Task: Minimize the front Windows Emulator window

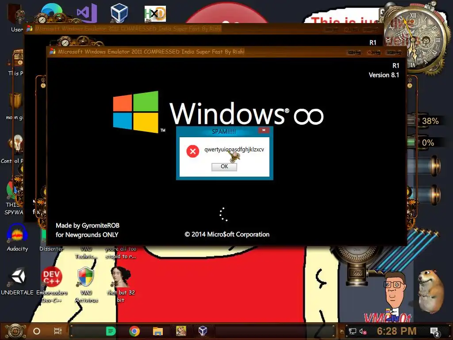Action: click(354, 52)
